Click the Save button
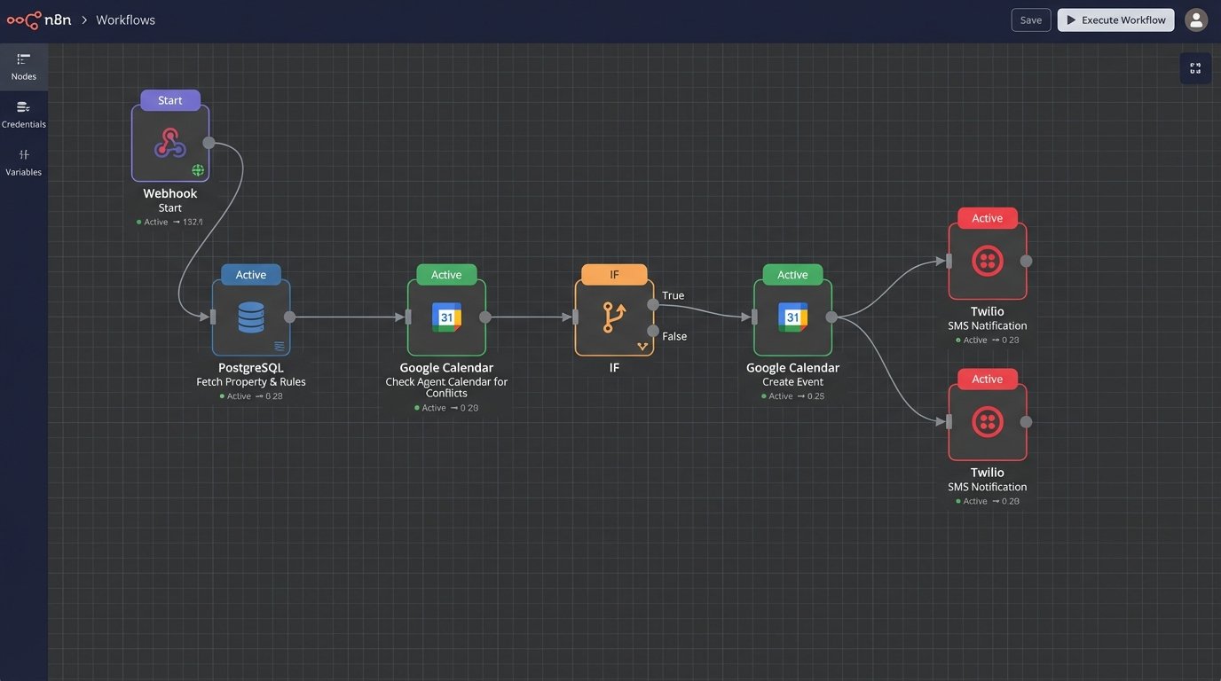Image resolution: width=1221 pixels, height=681 pixels. [x=1030, y=20]
